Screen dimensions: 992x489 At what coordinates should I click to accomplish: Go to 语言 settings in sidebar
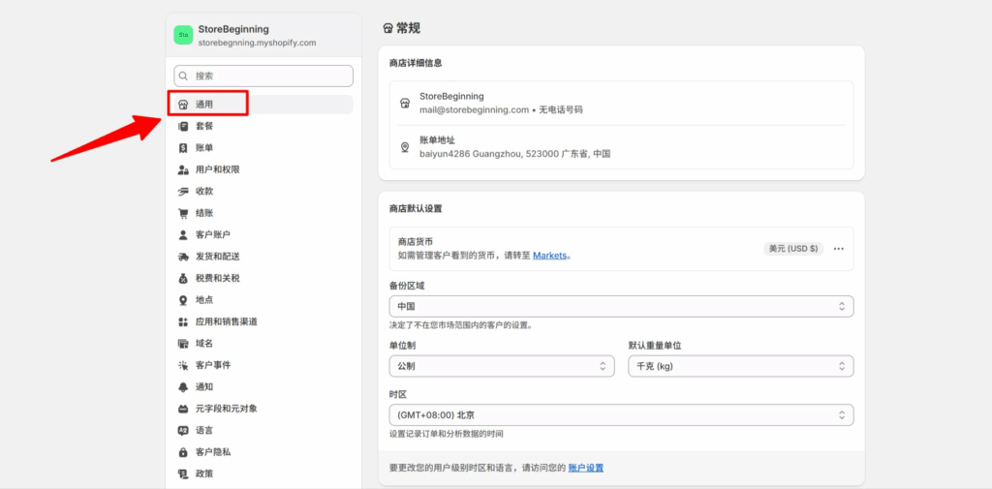coord(204,430)
